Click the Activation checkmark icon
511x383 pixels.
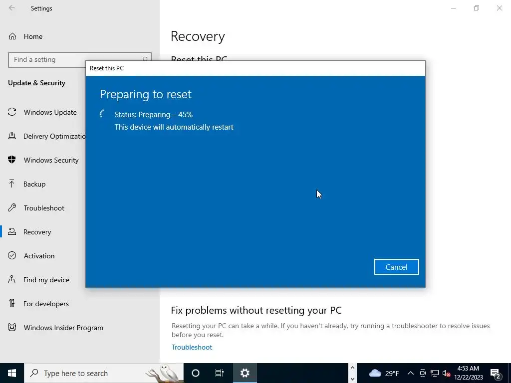[12, 255]
